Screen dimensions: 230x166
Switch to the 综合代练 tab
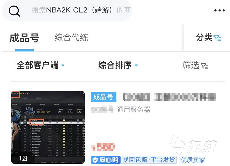71,37
